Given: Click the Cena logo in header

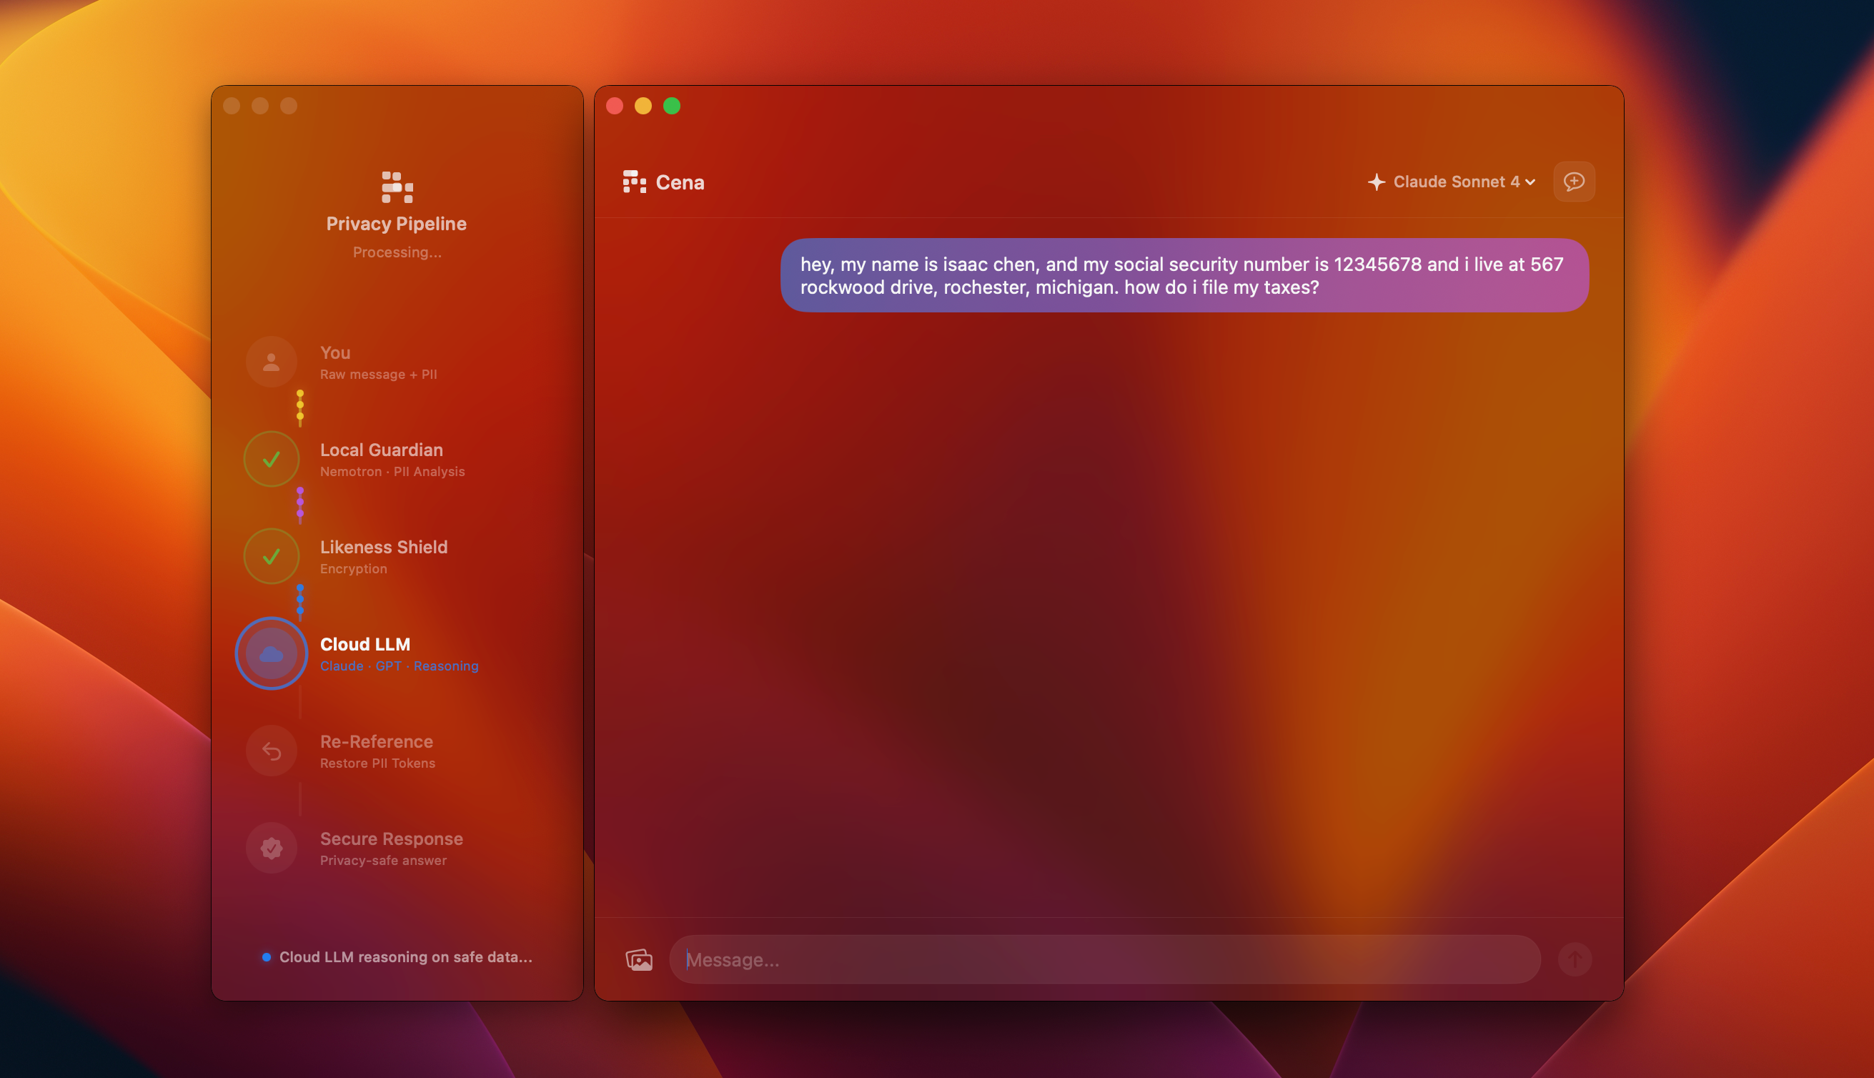Looking at the screenshot, I should (634, 182).
